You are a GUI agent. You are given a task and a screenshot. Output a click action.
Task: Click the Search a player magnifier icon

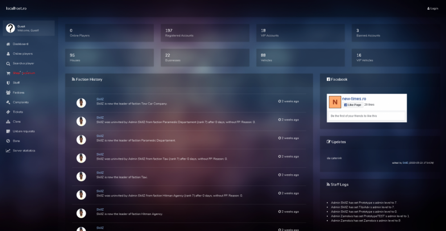click(8, 64)
